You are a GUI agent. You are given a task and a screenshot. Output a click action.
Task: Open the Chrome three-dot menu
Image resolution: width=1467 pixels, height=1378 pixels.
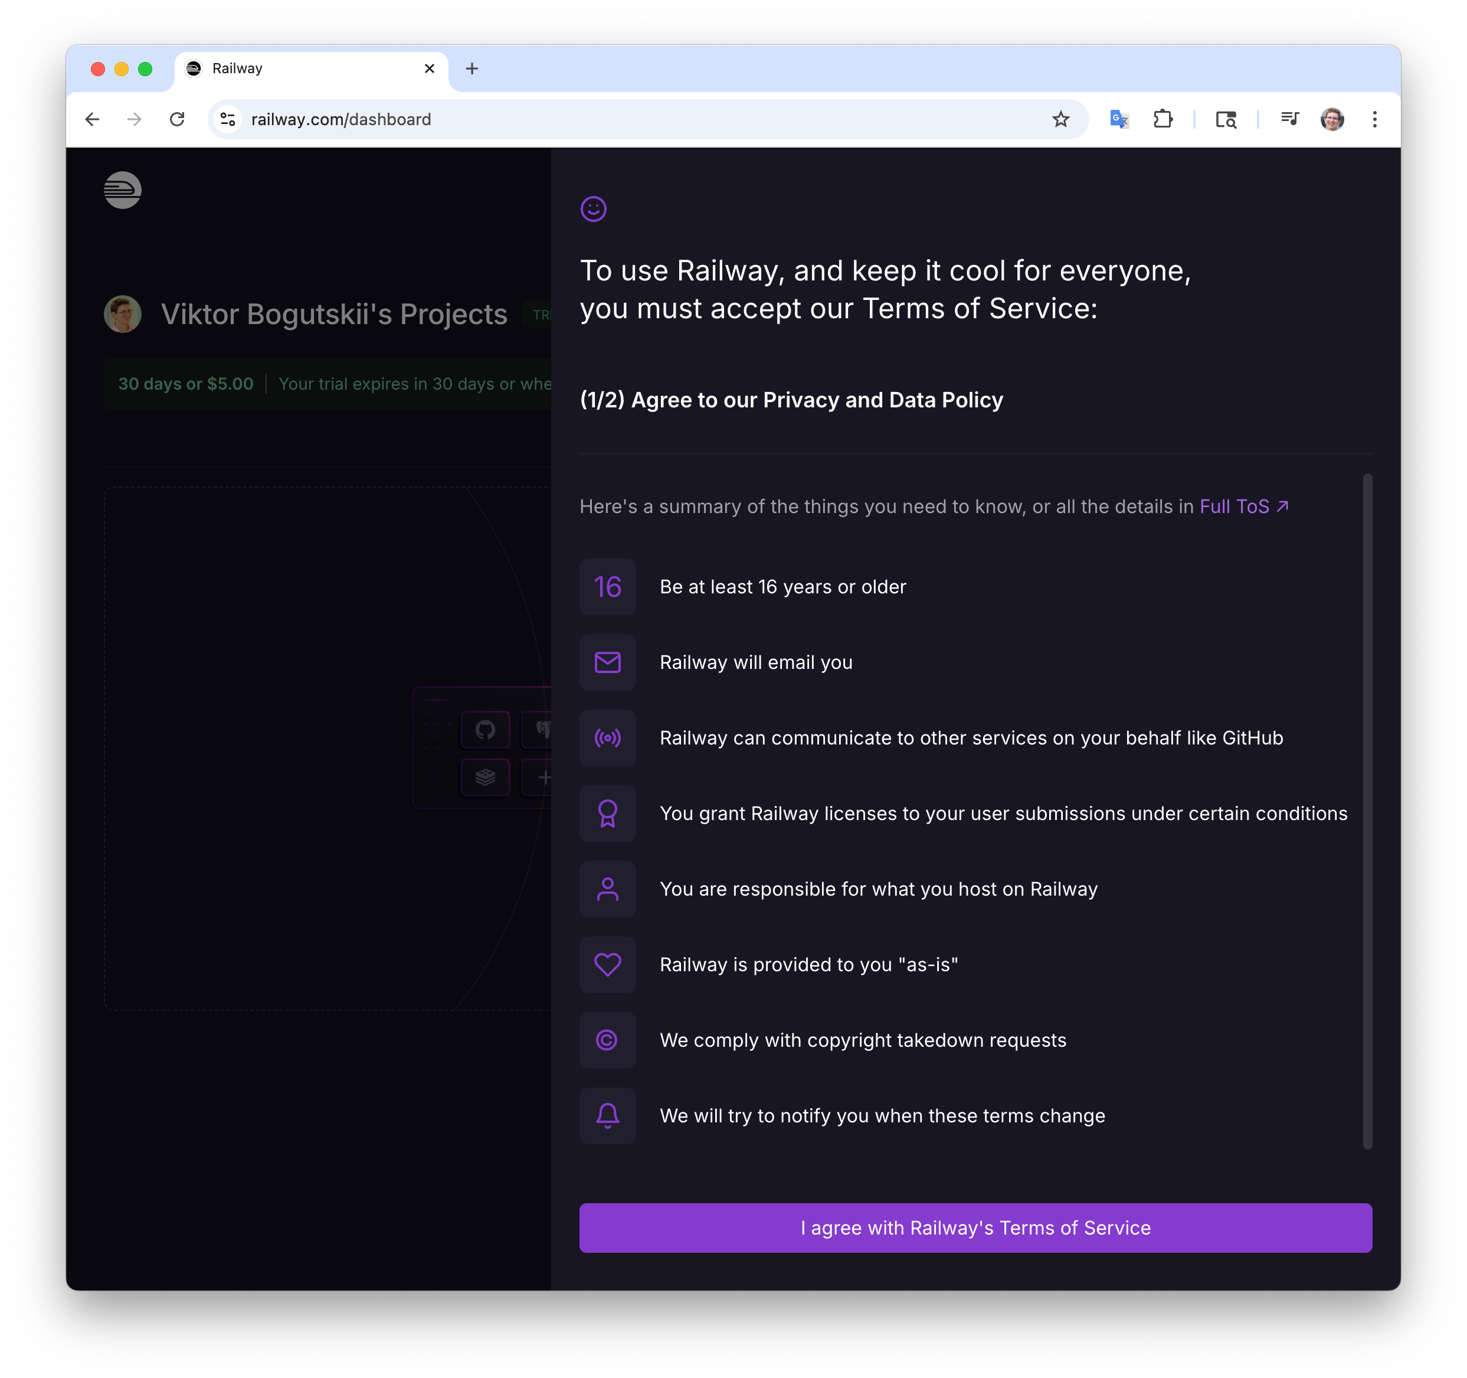tap(1374, 120)
